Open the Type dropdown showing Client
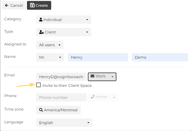 (x=64, y=32)
